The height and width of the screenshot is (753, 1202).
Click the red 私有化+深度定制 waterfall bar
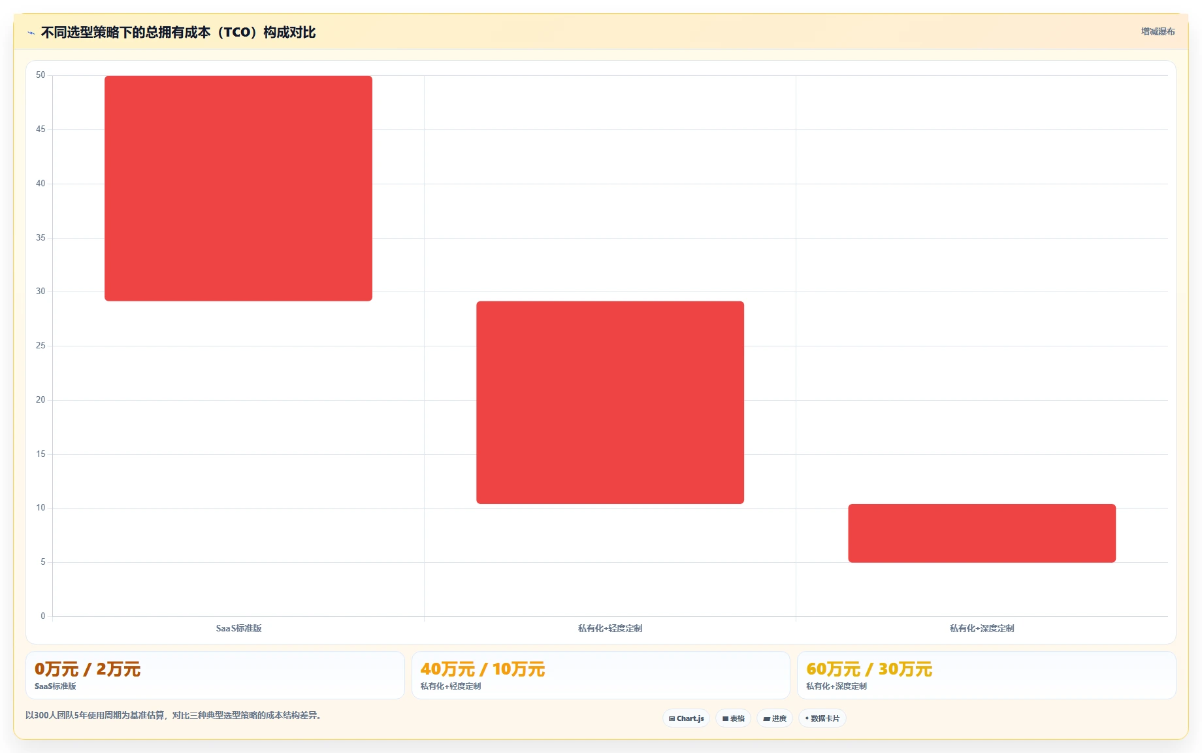(982, 533)
